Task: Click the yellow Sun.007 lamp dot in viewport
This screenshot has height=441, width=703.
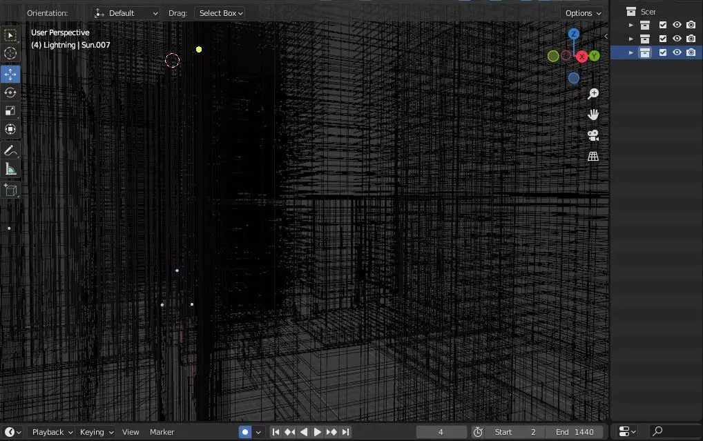Action: click(x=199, y=49)
